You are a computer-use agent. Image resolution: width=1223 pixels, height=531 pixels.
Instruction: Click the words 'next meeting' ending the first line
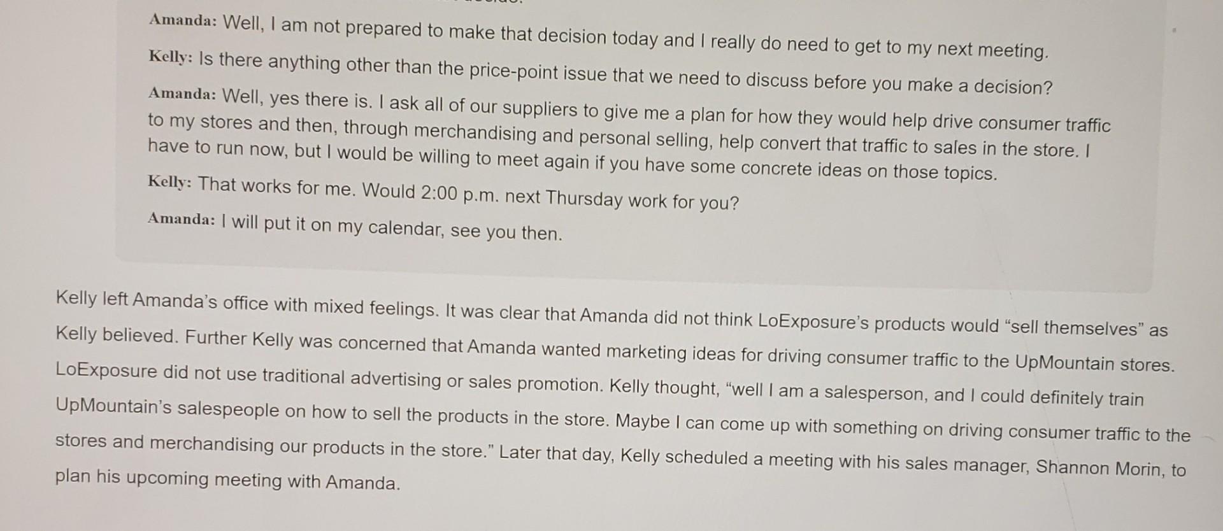tap(993, 48)
